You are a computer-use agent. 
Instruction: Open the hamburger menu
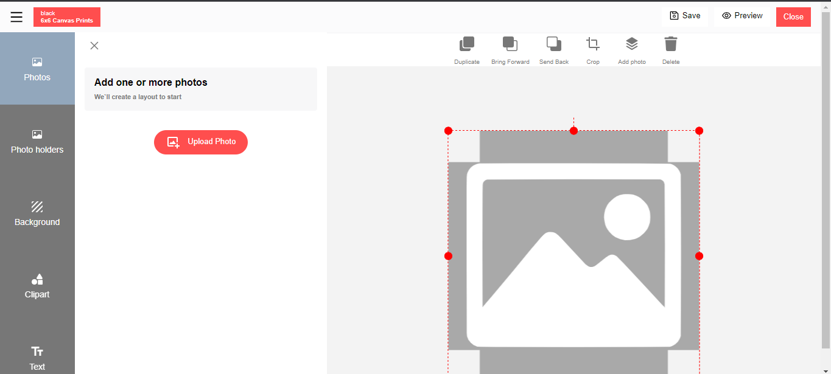coord(16,17)
